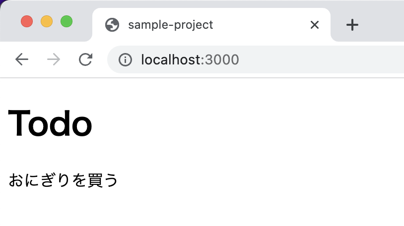Select the おにぎりを買う todo item
Screen dimensions: 404x226
(x=64, y=180)
